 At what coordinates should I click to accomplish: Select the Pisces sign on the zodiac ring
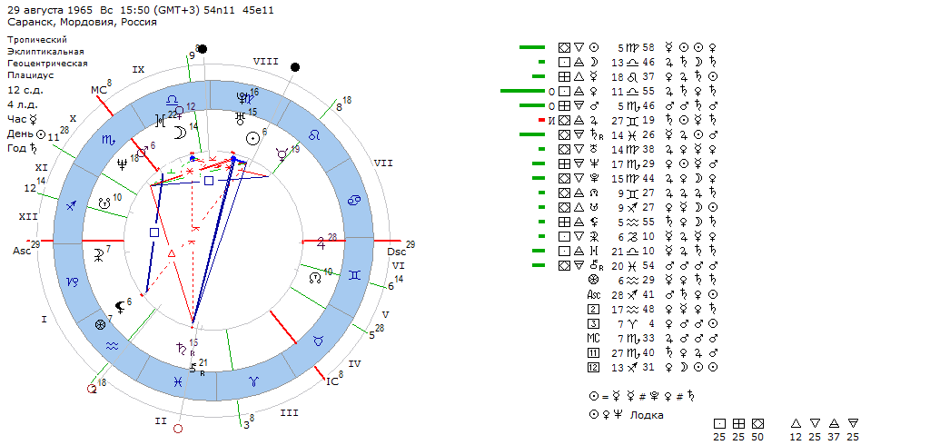[x=180, y=383]
